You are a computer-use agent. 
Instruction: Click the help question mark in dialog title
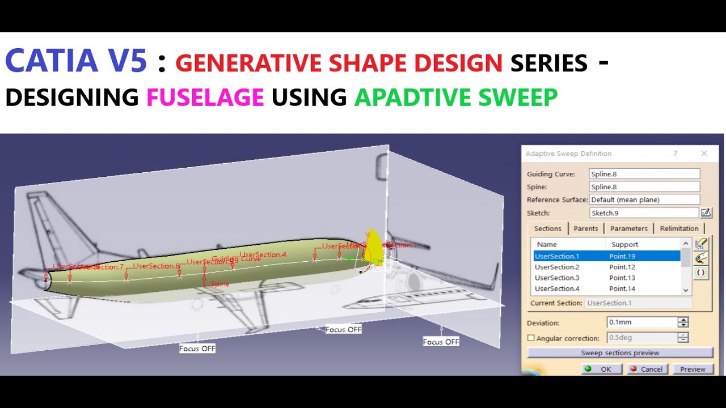(x=675, y=154)
